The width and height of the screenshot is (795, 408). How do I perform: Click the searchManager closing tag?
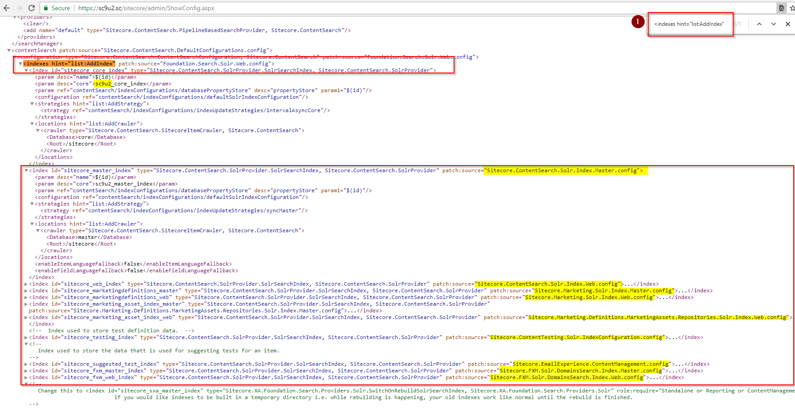pos(37,44)
